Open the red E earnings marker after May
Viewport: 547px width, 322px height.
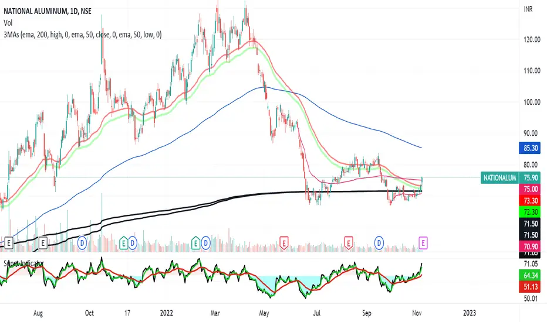[x=284, y=242]
